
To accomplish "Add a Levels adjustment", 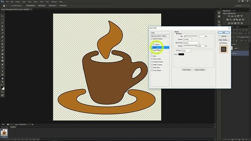I will [x=232, y=16].
